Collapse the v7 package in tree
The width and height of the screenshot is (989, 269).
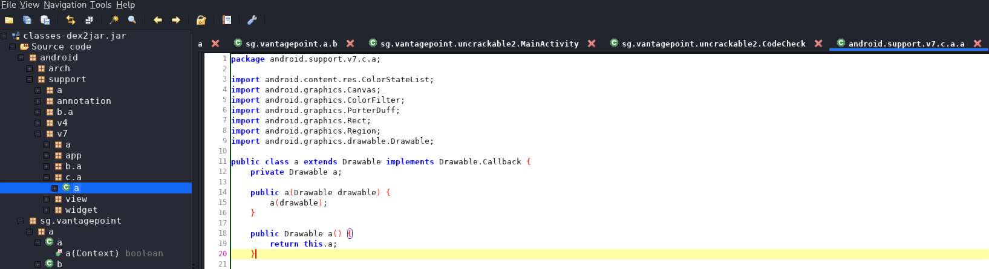pos(38,134)
